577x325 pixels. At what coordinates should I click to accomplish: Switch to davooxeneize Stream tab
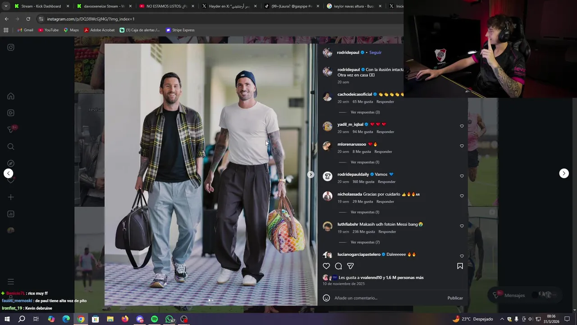(x=104, y=6)
